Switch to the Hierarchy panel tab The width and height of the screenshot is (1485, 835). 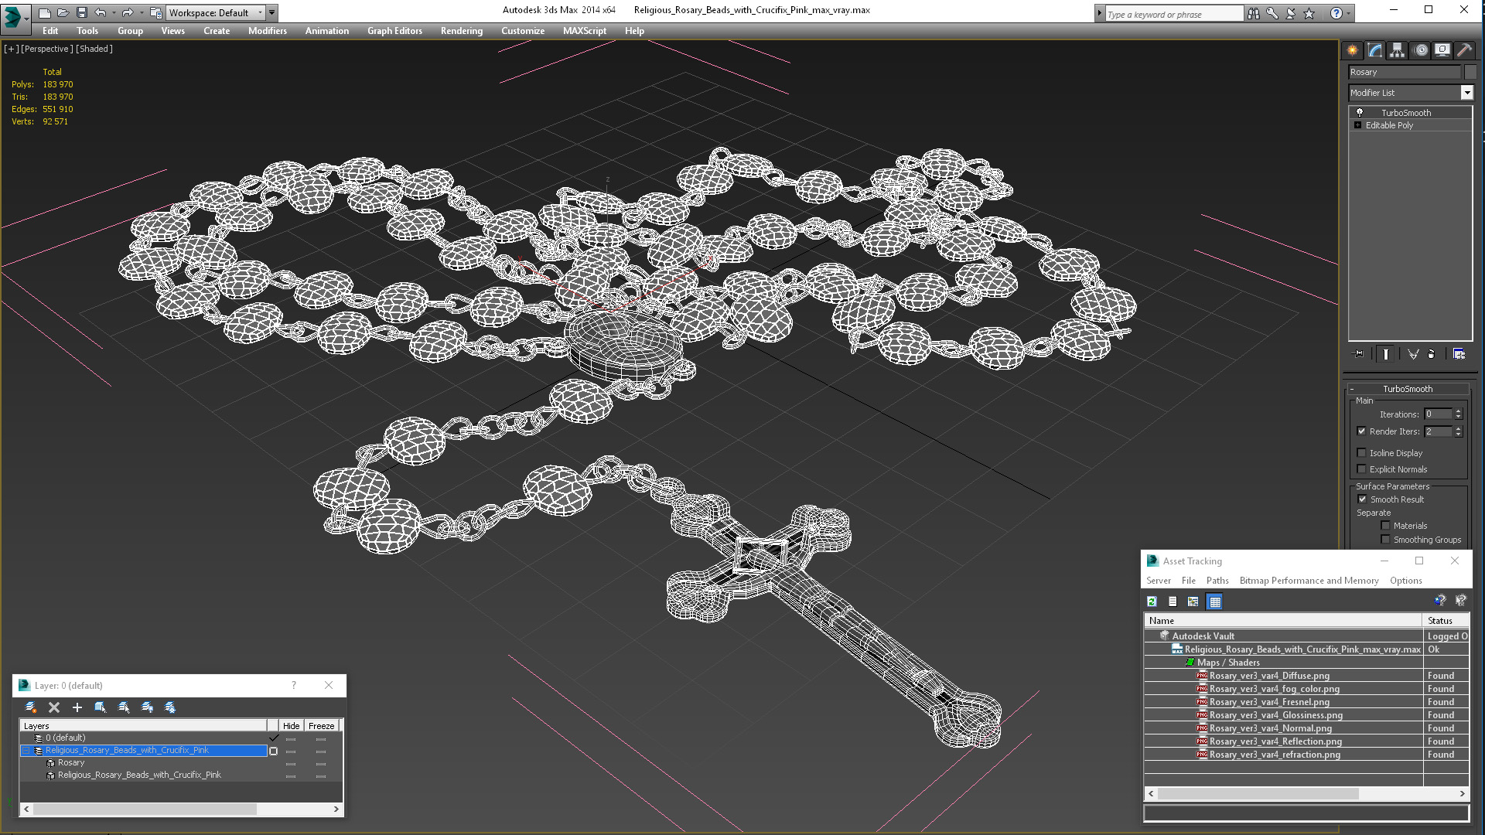point(1397,50)
